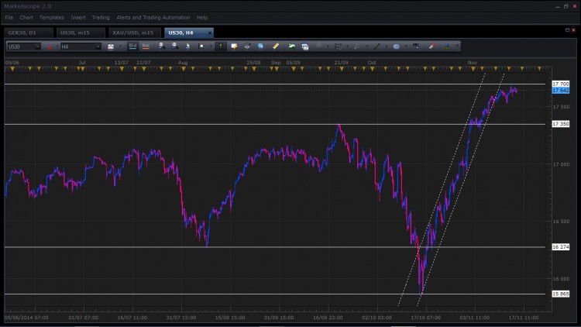Screen dimensions: 581x327
Task: Click the gray eye-shaped toolbar icon
Action: click(x=247, y=46)
